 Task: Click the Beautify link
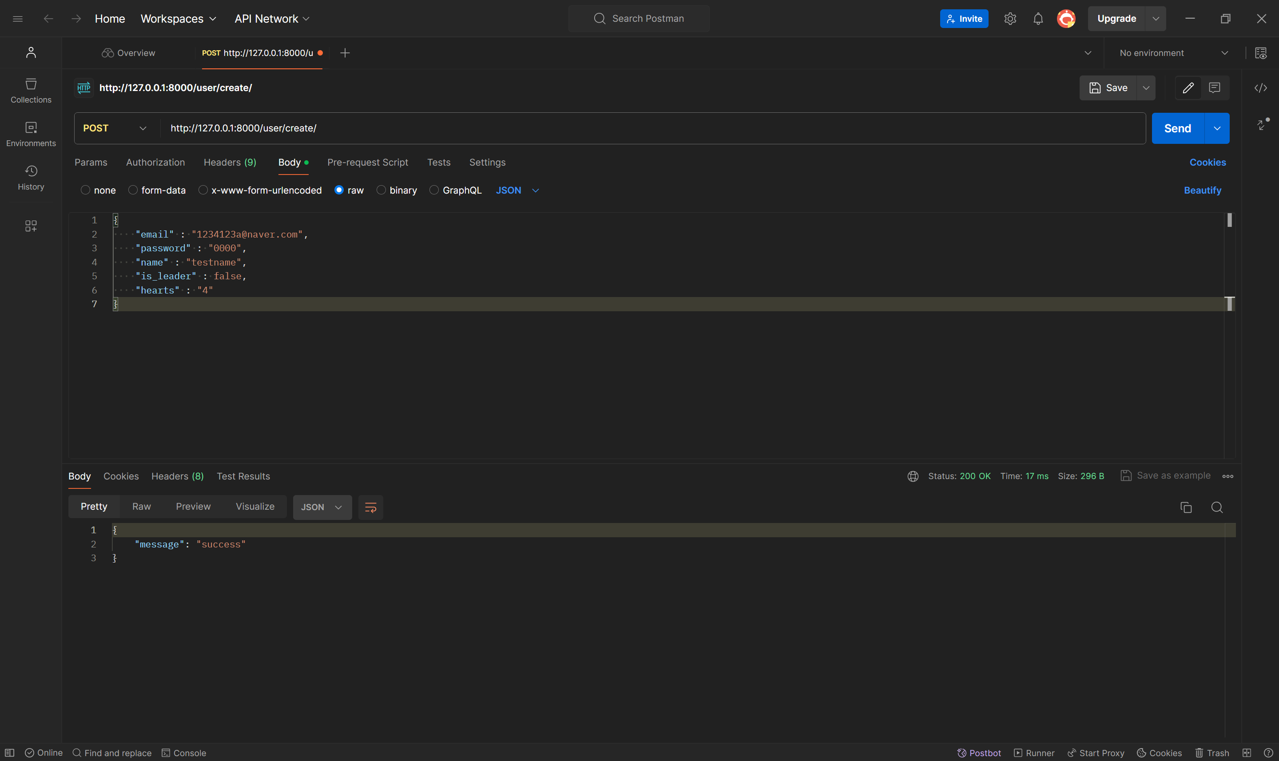pyautogui.click(x=1203, y=190)
